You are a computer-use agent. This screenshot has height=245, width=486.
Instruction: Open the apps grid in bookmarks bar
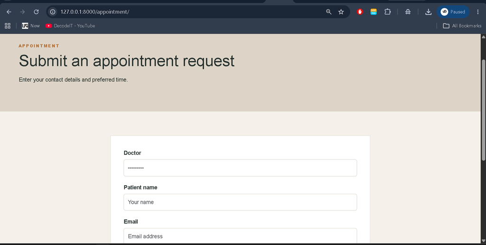pos(8,26)
